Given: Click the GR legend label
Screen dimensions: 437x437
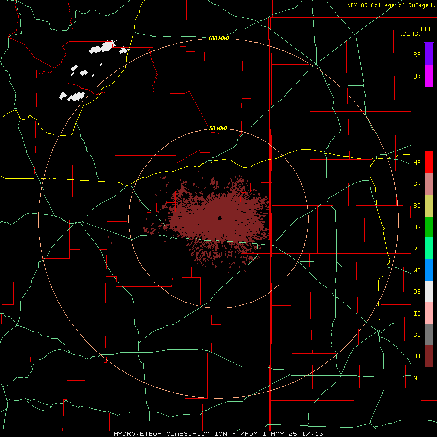Looking at the screenshot, I should 417,184.
